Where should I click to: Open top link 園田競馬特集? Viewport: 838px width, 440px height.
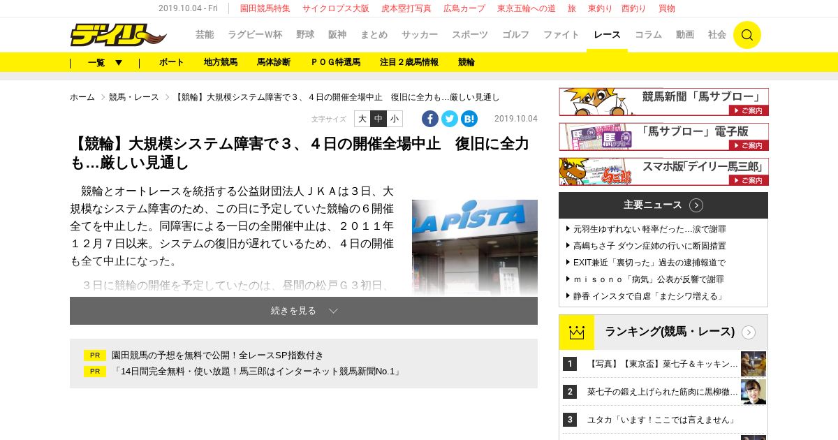coord(265,8)
